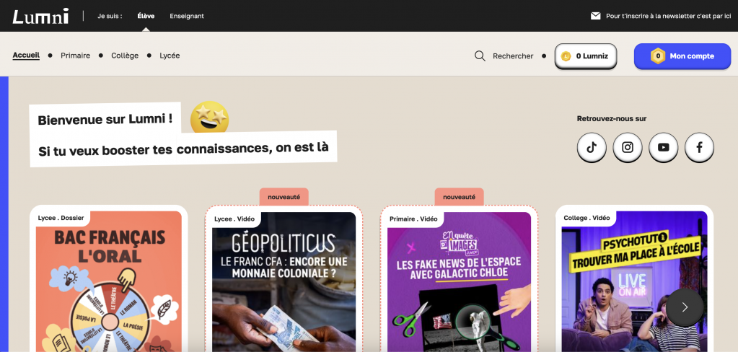Open the Primaire menu
Image resolution: width=738 pixels, height=352 pixels.
pos(75,56)
